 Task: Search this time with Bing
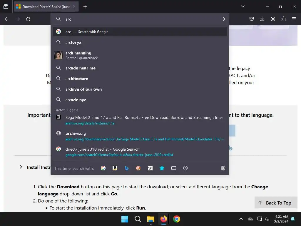point(126,168)
